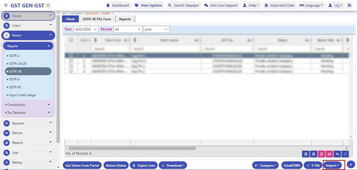Image resolution: width=357 pixels, height=170 pixels.
Task: Click the Payment sidebar icon
Action: pyautogui.click(x=6, y=123)
